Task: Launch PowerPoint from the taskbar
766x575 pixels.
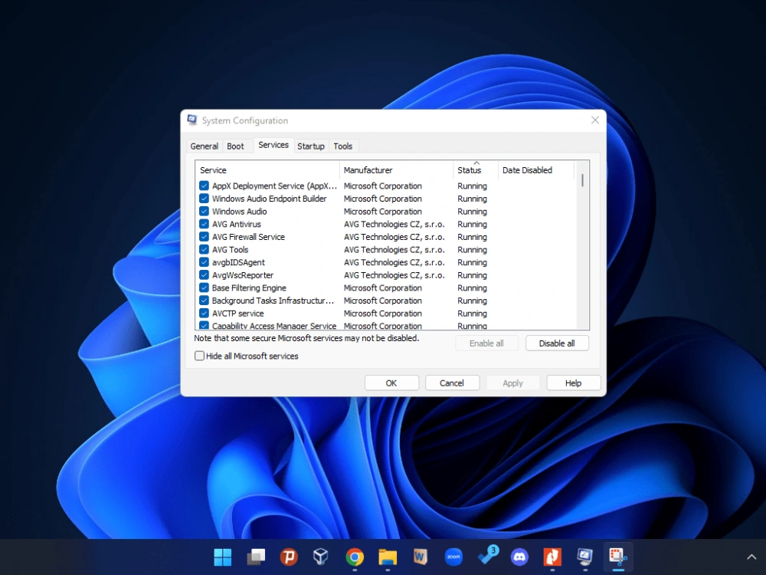Action: pyautogui.click(x=289, y=557)
